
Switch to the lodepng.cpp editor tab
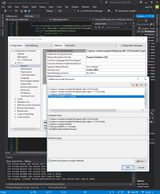point(12,16)
